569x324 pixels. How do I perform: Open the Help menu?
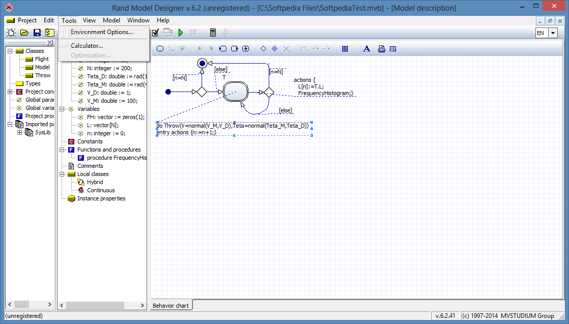point(163,20)
